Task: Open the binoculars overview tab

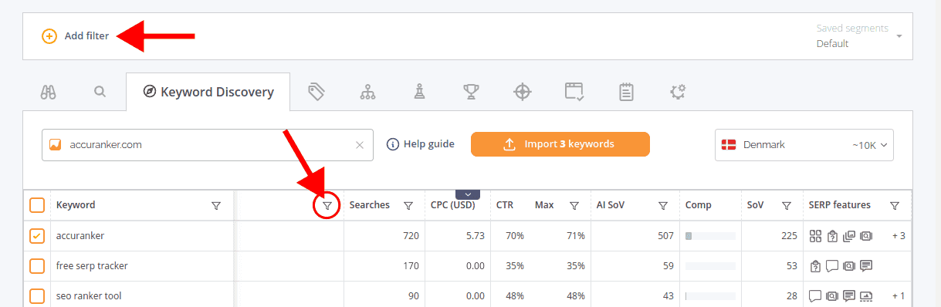Action: click(48, 92)
